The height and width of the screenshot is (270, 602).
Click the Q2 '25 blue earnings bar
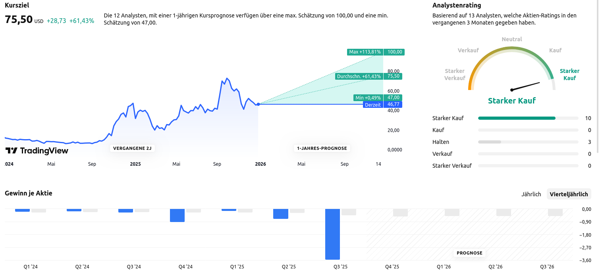[x=280, y=214]
